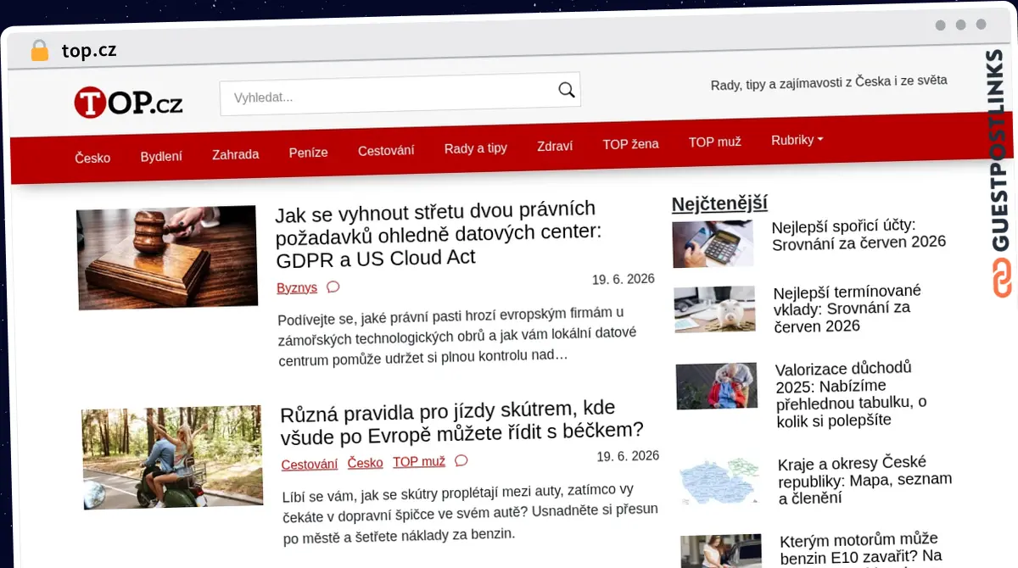Click the Byznys category tag
Screen dimensions: 1018x568
point(297,287)
